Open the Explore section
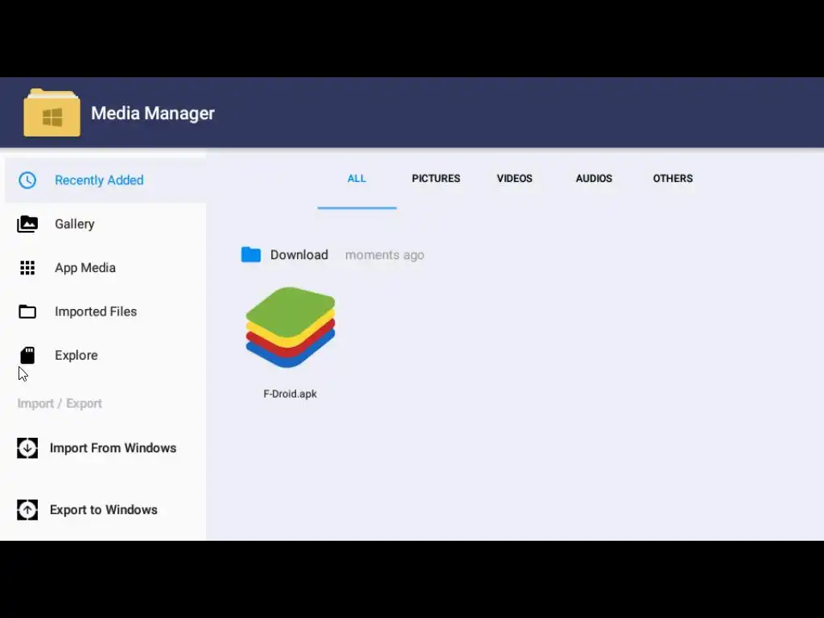Screen dimensions: 824x618 pos(105,355)
